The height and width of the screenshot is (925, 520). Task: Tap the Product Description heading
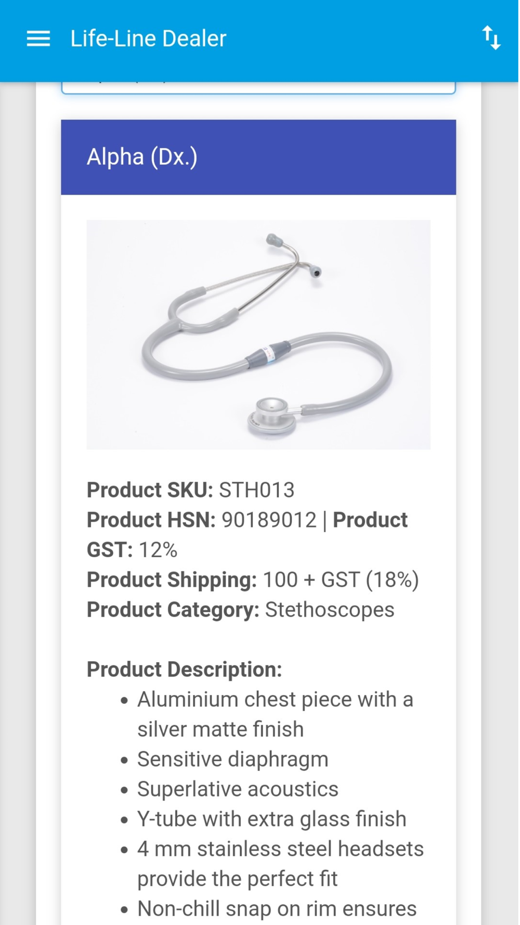pos(184,670)
